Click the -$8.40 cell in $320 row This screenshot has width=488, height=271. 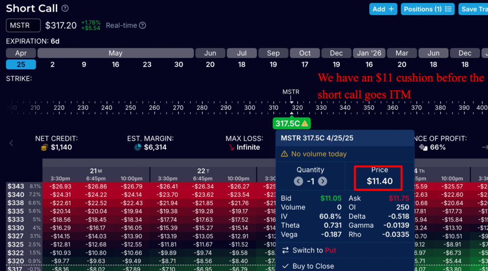239,261
